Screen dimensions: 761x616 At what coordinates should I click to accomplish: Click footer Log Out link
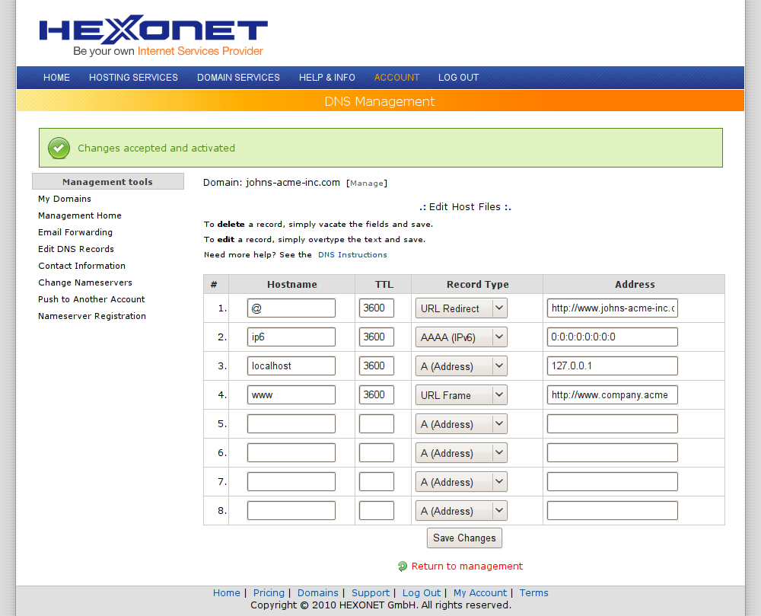[422, 592]
